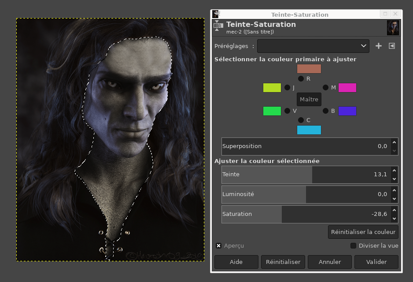Confirm with the Valider button
The height and width of the screenshot is (282, 413).
376,262
